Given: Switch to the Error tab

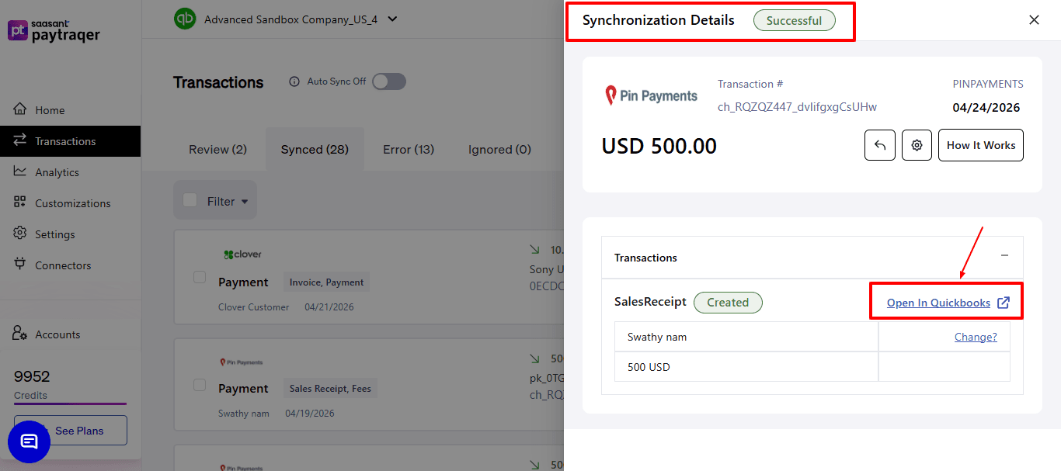Looking at the screenshot, I should [409, 149].
